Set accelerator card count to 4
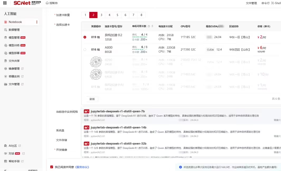This screenshot has width=281, height=171. click(109, 15)
